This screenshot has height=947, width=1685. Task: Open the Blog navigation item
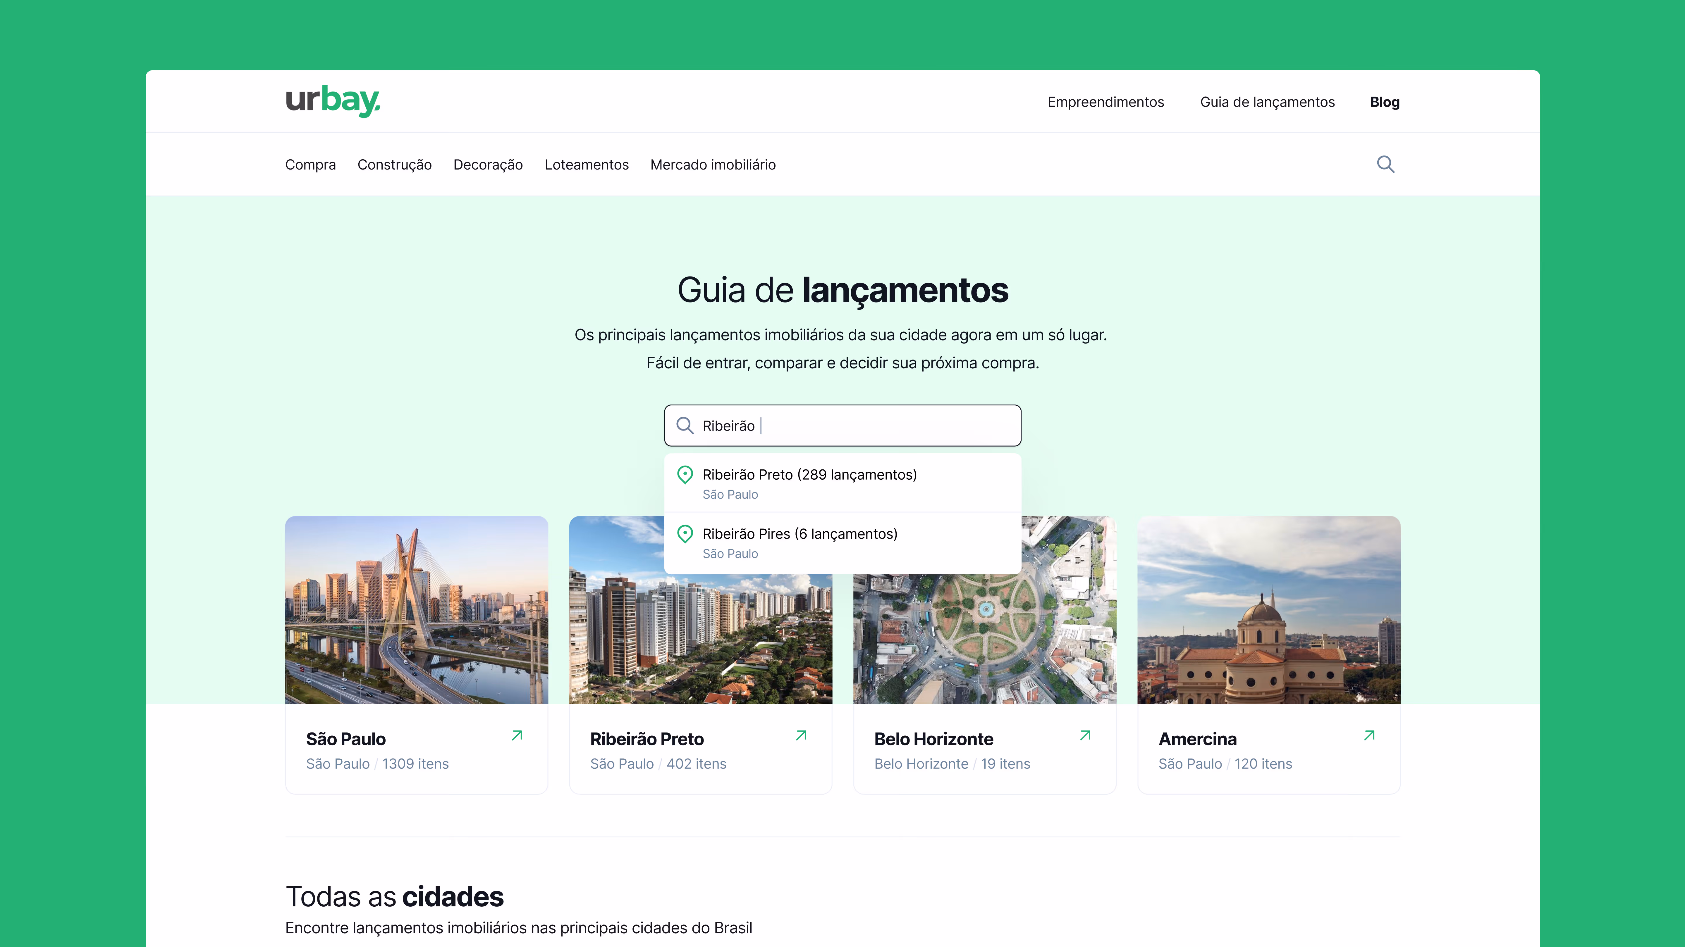(1385, 102)
